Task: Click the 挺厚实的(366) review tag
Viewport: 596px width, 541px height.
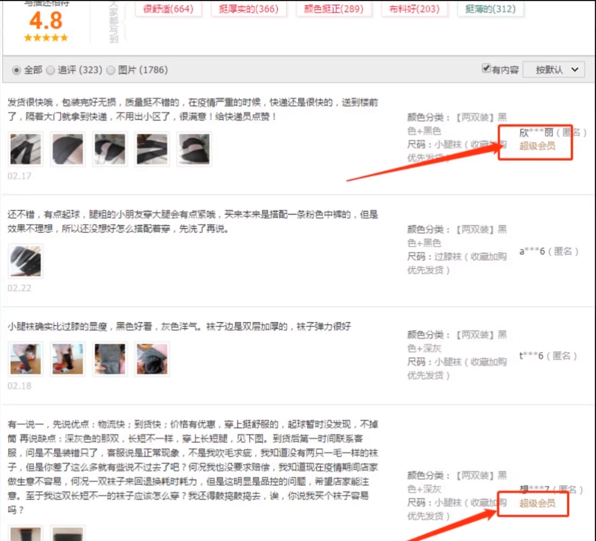Action: [x=249, y=8]
